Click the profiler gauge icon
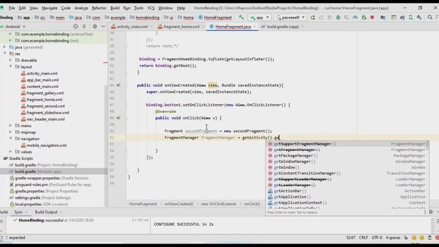This screenshot has width=439, height=247. (355, 17)
